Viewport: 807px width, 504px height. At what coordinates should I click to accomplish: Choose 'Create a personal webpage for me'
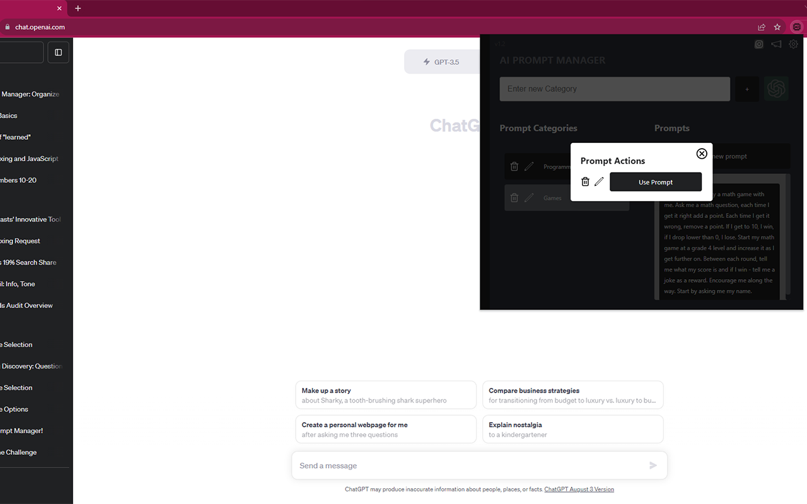point(386,429)
